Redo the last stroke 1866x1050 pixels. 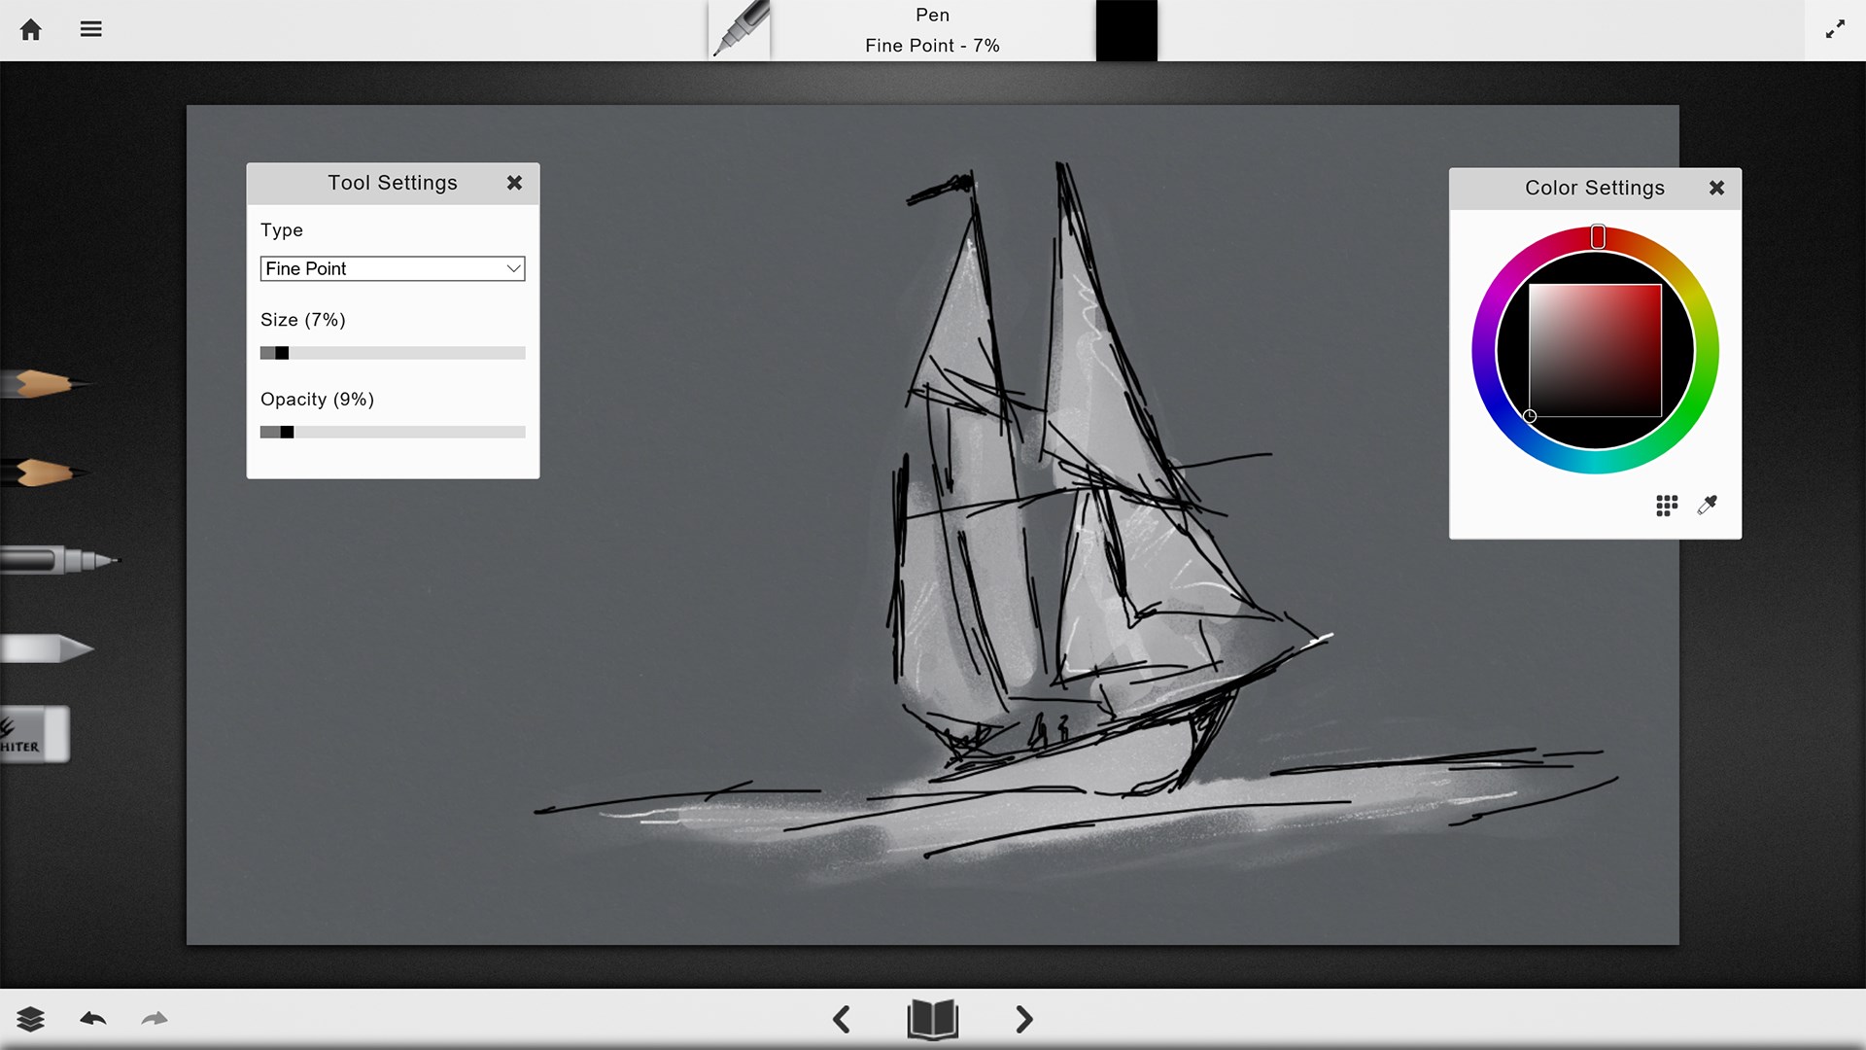[x=155, y=1019]
